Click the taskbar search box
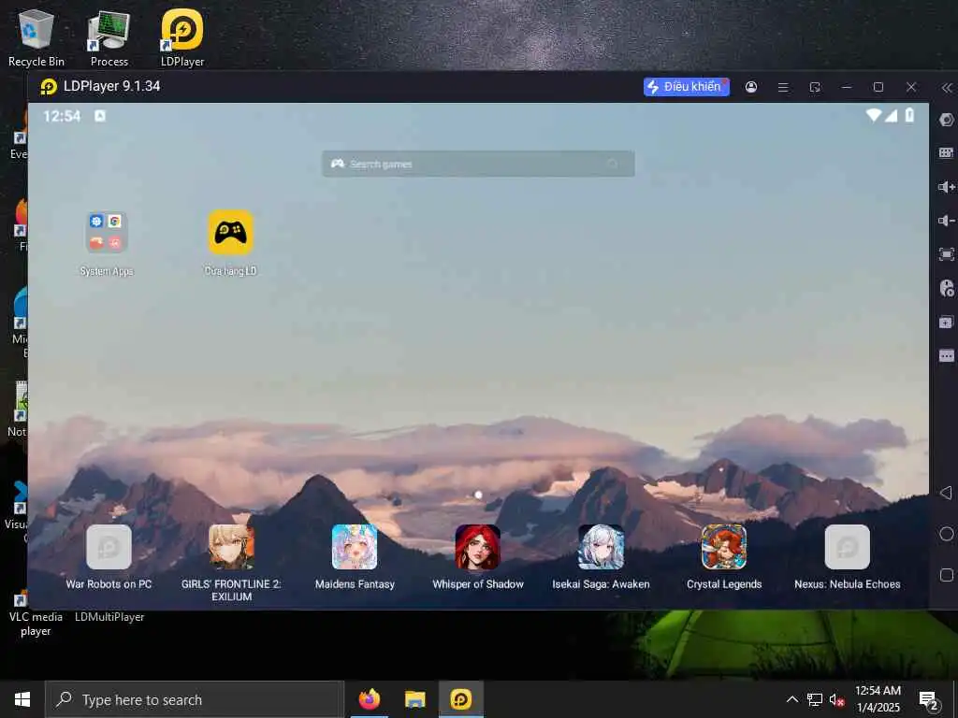This screenshot has width=958, height=718. (x=195, y=699)
